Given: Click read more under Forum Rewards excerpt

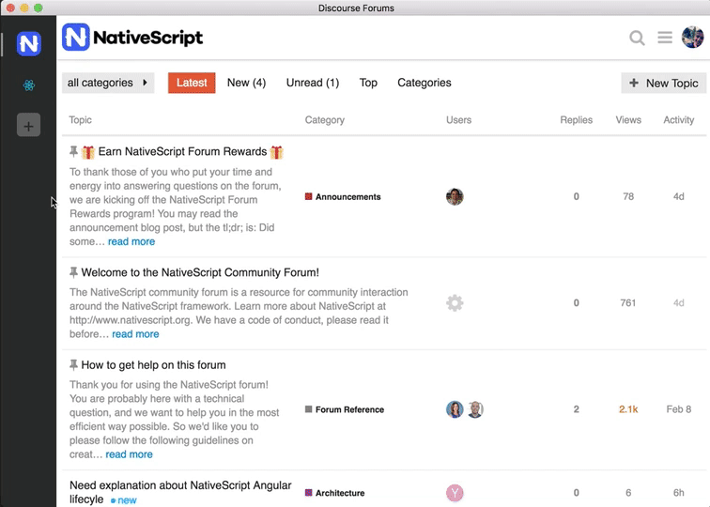Looking at the screenshot, I should point(131,241).
